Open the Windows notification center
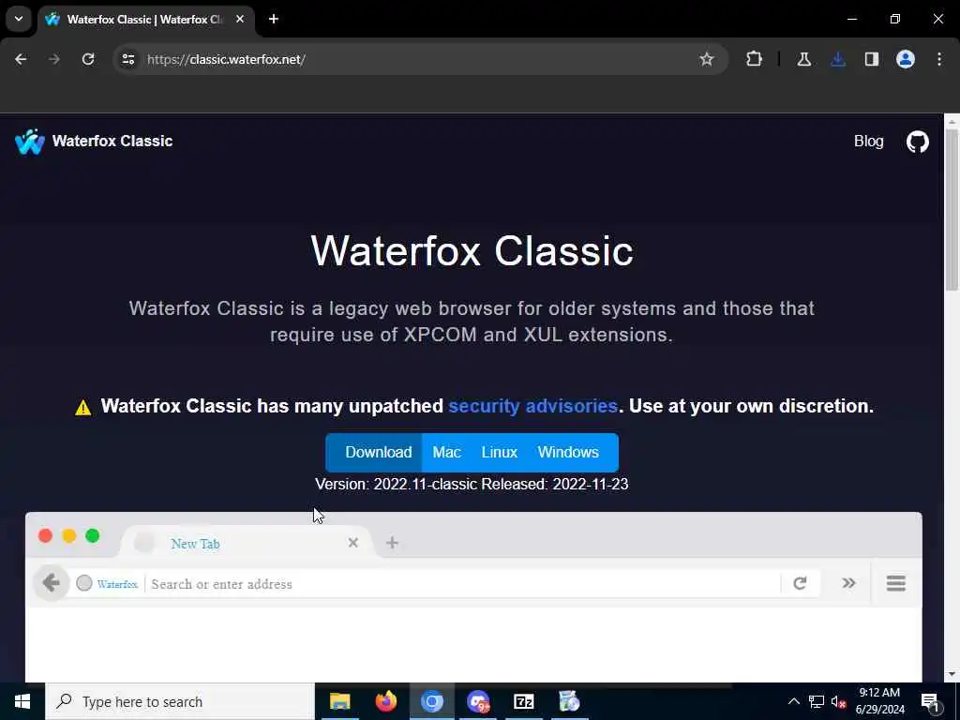 tap(931, 701)
